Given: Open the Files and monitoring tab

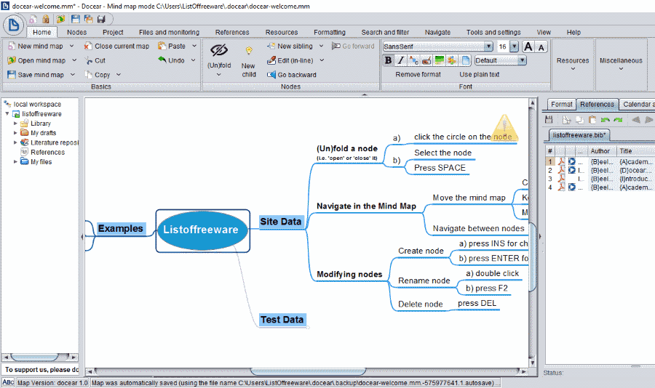Looking at the screenshot, I should click(169, 32).
